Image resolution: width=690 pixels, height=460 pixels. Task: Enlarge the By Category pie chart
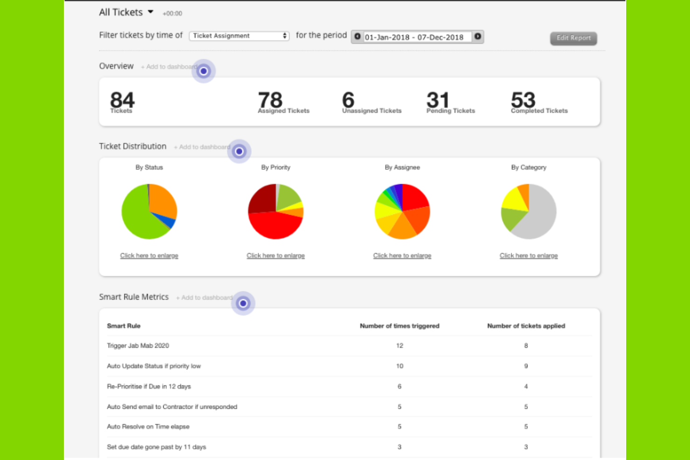[528, 255]
